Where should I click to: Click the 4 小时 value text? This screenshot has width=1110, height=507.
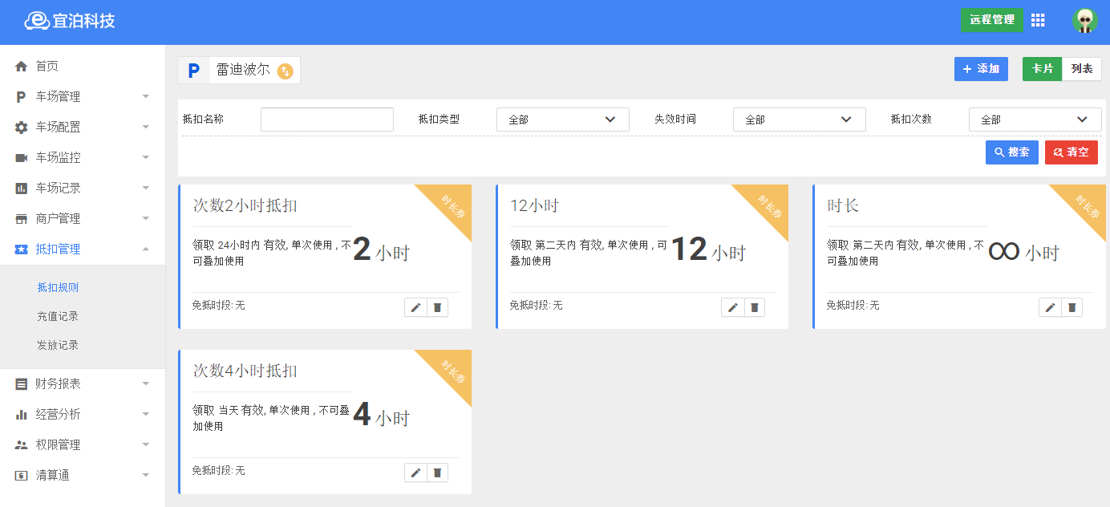pos(381,416)
